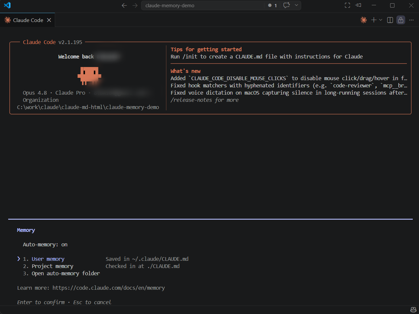
Task: Click the split editor icon
Action: 390,20
